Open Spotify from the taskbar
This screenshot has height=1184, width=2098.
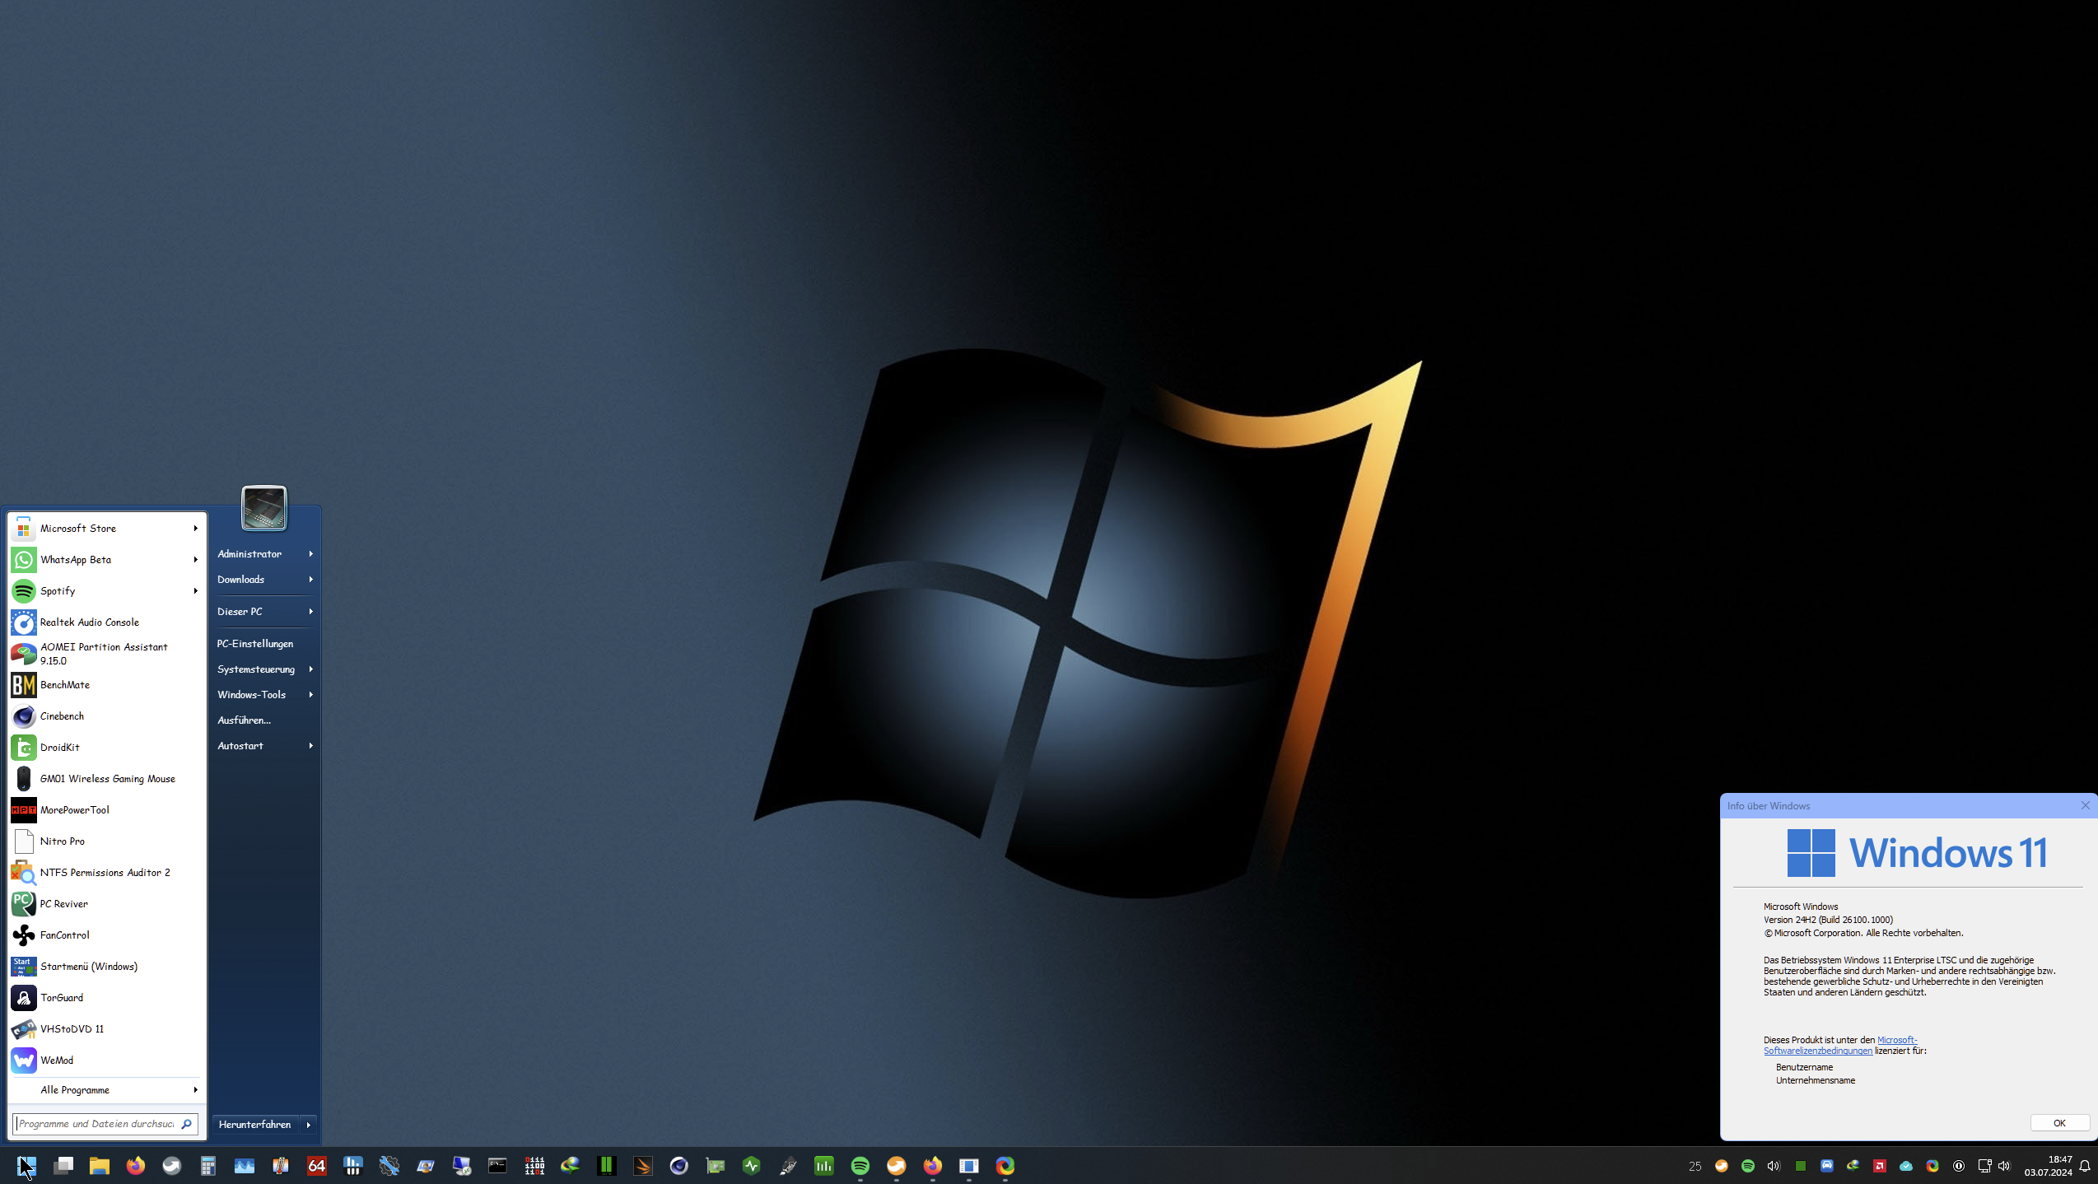860,1166
